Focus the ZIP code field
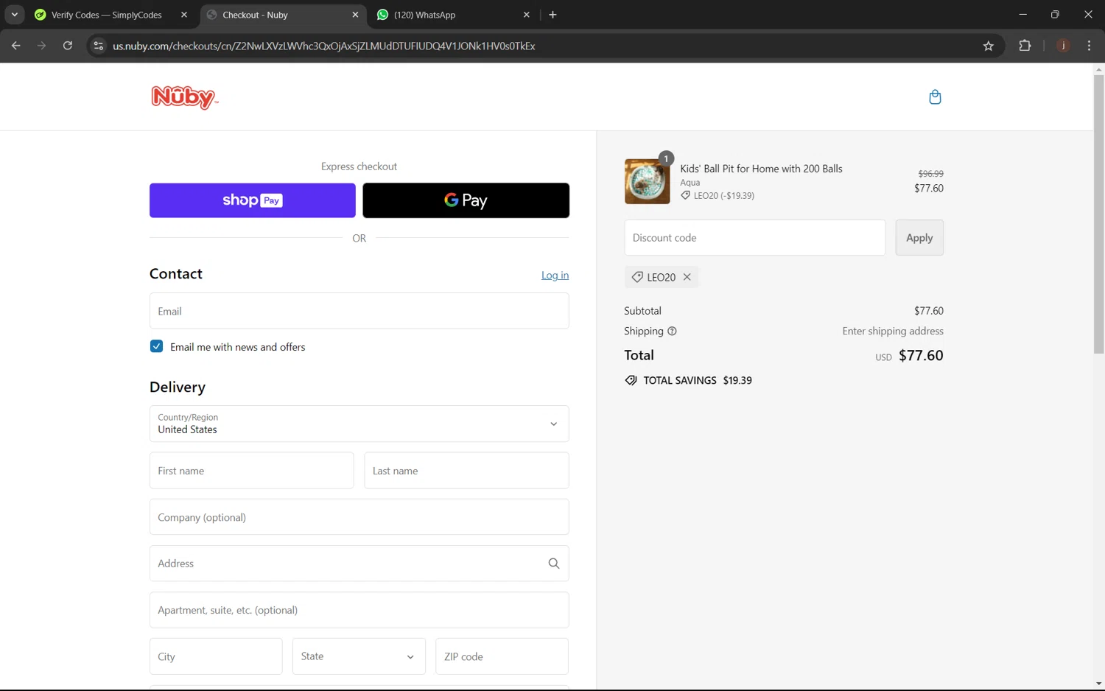The width and height of the screenshot is (1105, 691). tap(502, 656)
